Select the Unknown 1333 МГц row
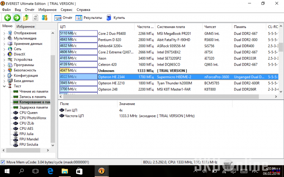Screen dimensions: 284x177 click(169, 71)
